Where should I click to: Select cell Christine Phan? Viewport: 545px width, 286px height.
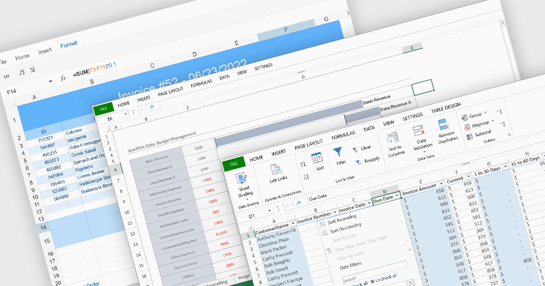(x=275, y=242)
